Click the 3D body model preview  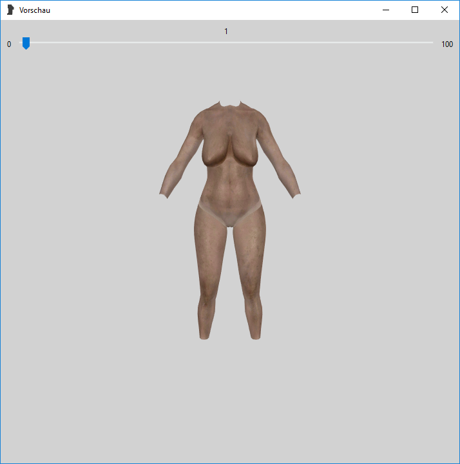pos(230,220)
